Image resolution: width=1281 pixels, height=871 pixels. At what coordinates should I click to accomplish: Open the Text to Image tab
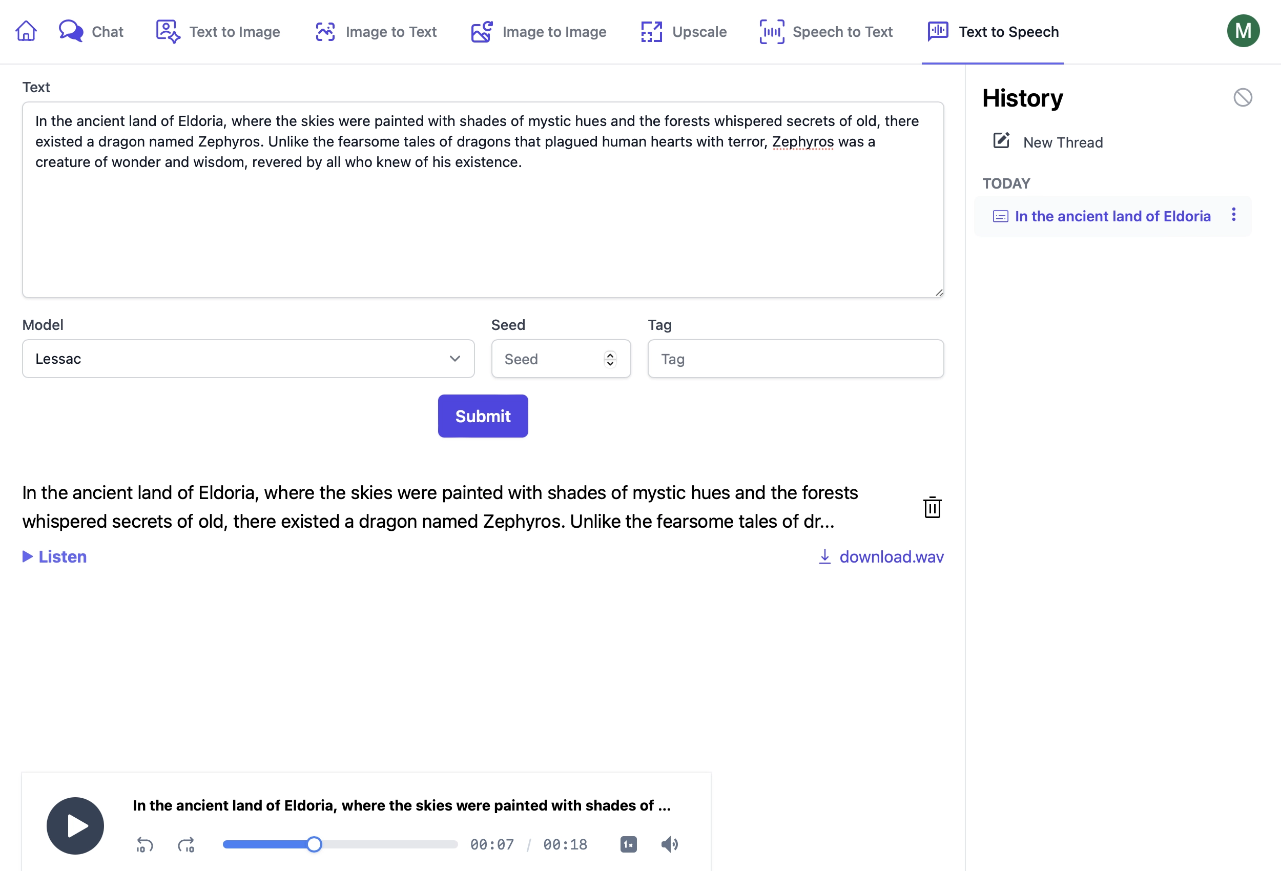[x=218, y=31]
